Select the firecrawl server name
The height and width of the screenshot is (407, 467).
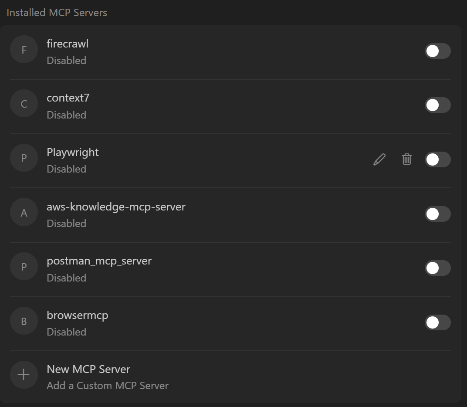pos(68,44)
